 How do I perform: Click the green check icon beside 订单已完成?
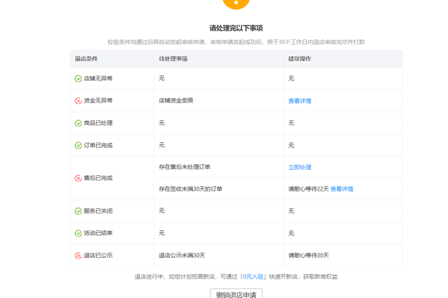tap(78, 145)
